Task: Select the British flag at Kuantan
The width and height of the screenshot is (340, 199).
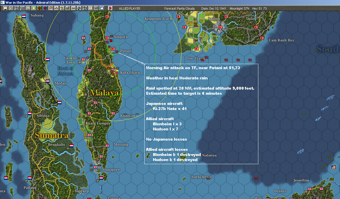Action: tap(113, 113)
